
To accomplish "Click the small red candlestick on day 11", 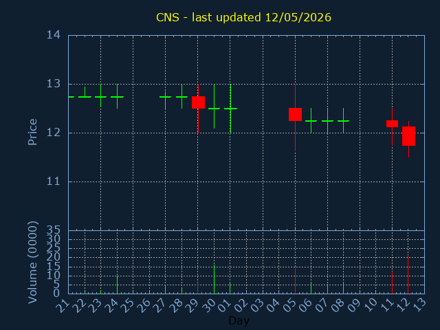I will (392, 124).
